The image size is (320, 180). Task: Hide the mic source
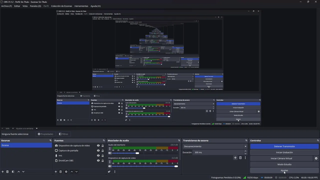coord(98,155)
